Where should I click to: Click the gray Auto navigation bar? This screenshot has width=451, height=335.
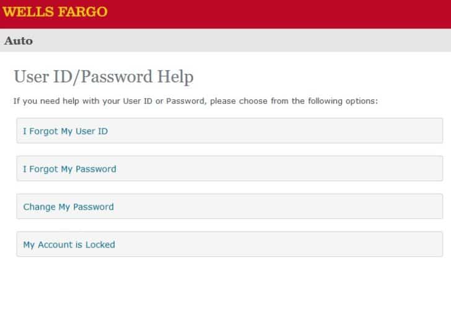pyautogui.click(x=225, y=40)
